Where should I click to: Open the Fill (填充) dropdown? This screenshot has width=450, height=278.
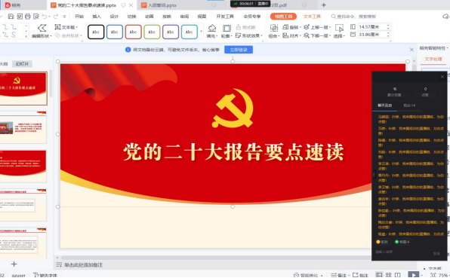click(x=212, y=36)
